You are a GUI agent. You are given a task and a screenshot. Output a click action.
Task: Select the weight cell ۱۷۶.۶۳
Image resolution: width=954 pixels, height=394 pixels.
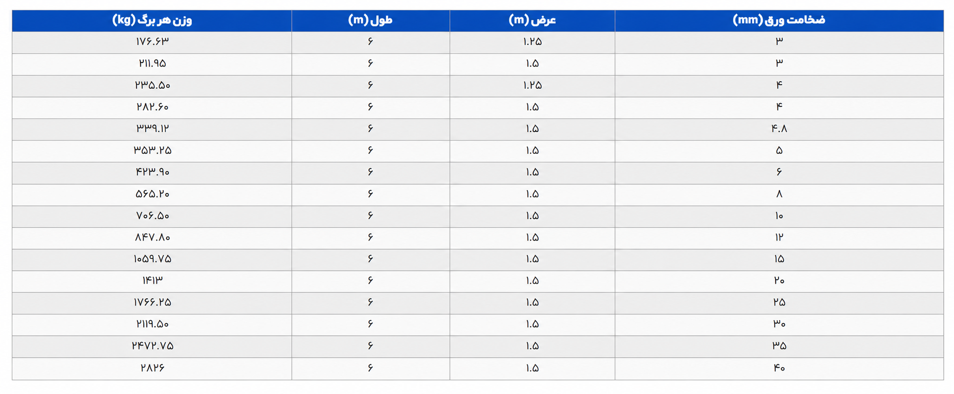[x=152, y=42]
